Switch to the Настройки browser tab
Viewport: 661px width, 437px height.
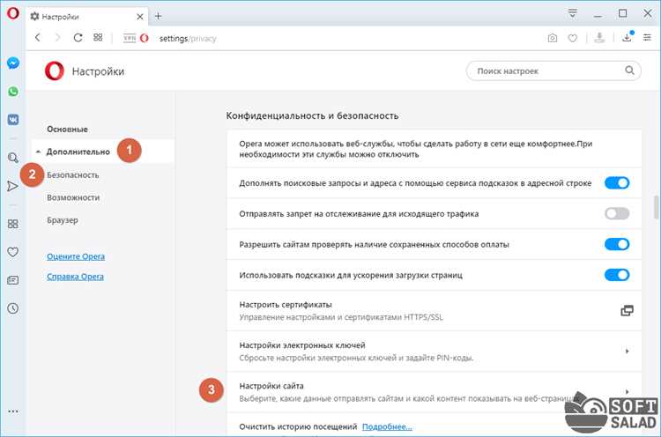pos(87,17)
